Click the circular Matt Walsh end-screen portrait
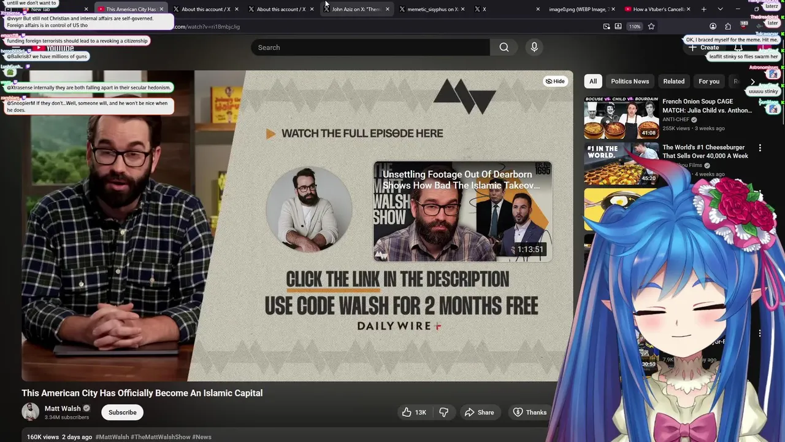Screen dimensions: 785x442 click(308, 209)
